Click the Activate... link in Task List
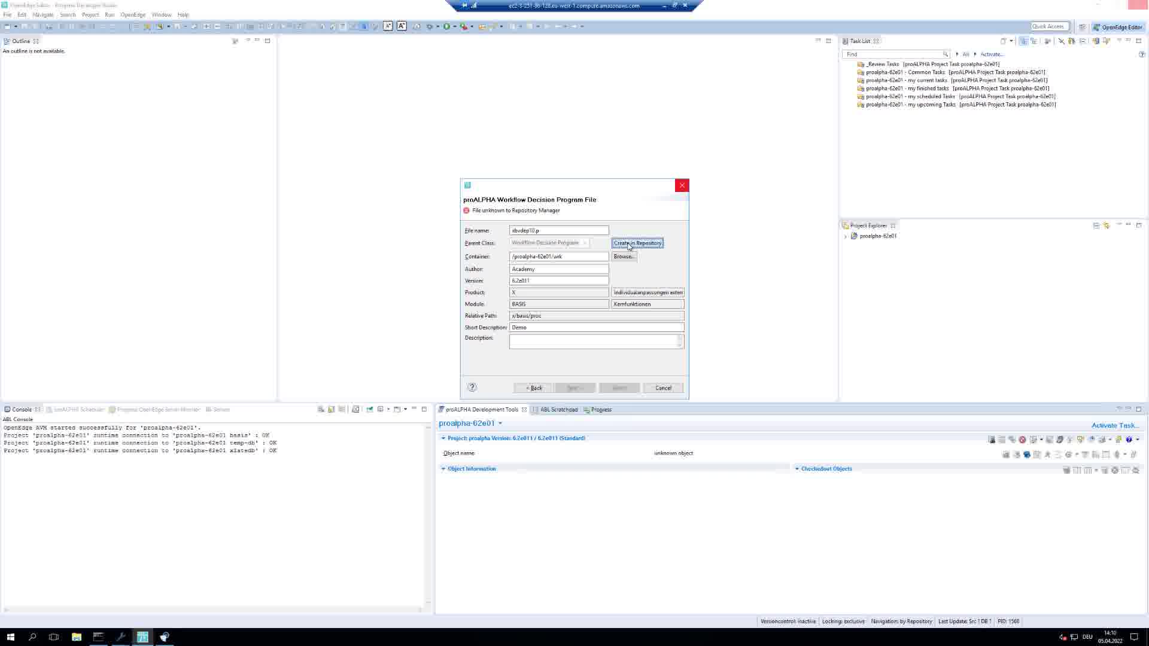The height and width of the screenshot is (646, 1149). click(992, 54)
